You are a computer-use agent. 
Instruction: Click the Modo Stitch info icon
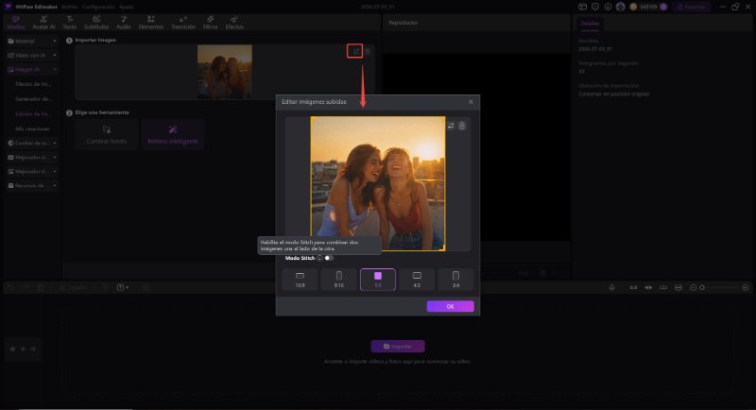319,258
